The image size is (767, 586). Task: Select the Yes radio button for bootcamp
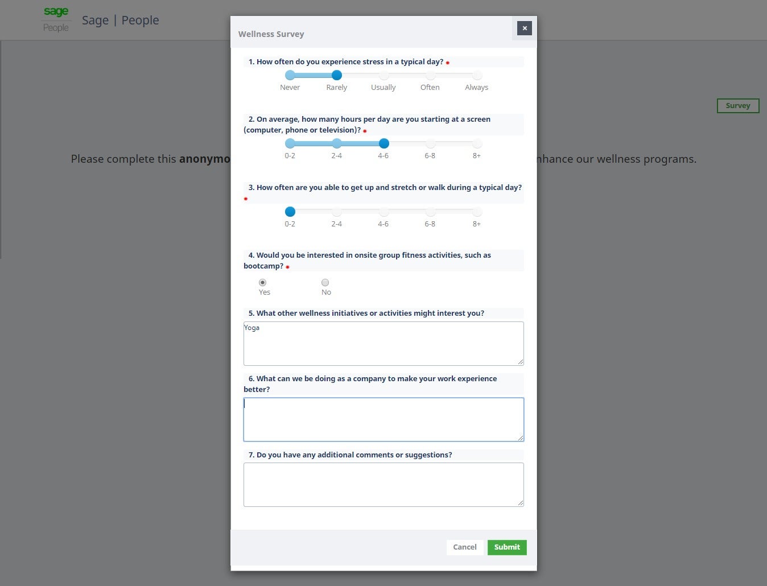coord(262,283)
